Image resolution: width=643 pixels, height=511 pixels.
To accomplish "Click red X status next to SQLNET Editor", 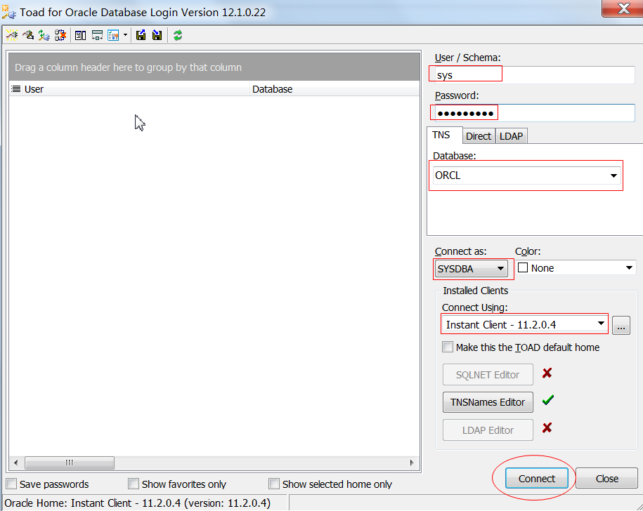I will coord(547,373).
